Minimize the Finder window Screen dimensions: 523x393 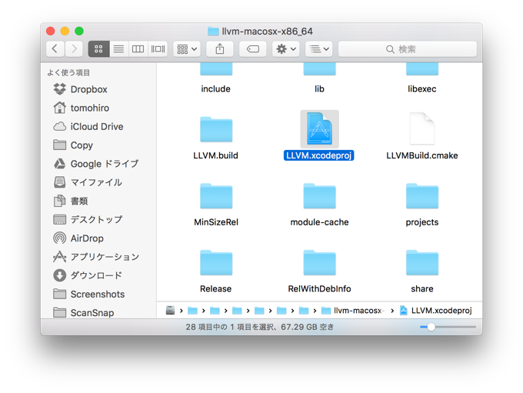[65, 31]
